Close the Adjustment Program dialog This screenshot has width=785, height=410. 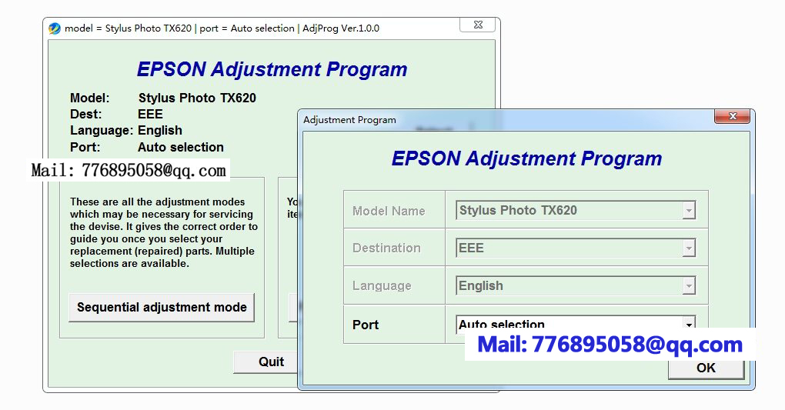click(x=732, y=116)
